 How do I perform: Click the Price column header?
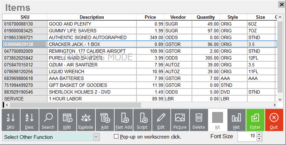click(150, 17)
